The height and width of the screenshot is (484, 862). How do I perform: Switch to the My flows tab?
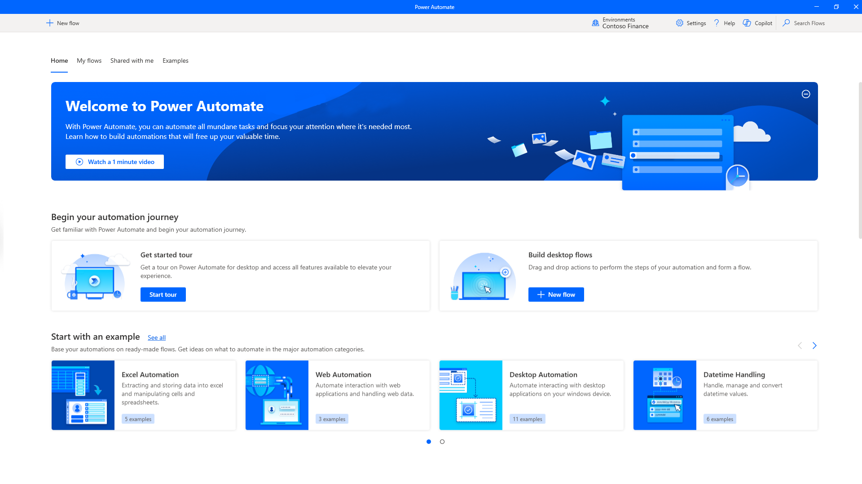click(89, 60)
